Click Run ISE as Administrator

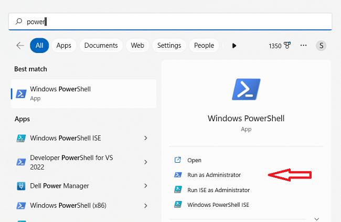click(219, 190)
